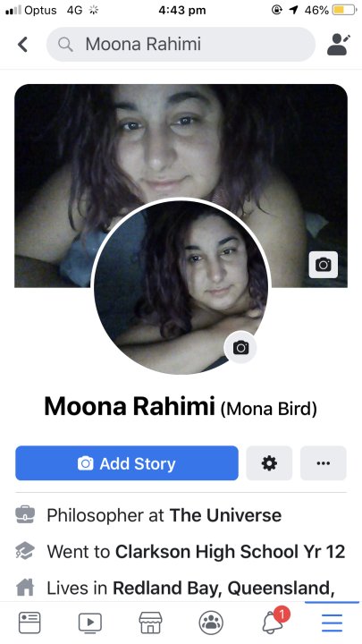362x644 pixels.
Task: View the circular profile picture
Action: (181, 286)
